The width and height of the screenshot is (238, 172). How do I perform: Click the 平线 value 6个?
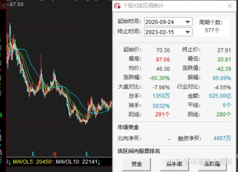click(227, 105)
